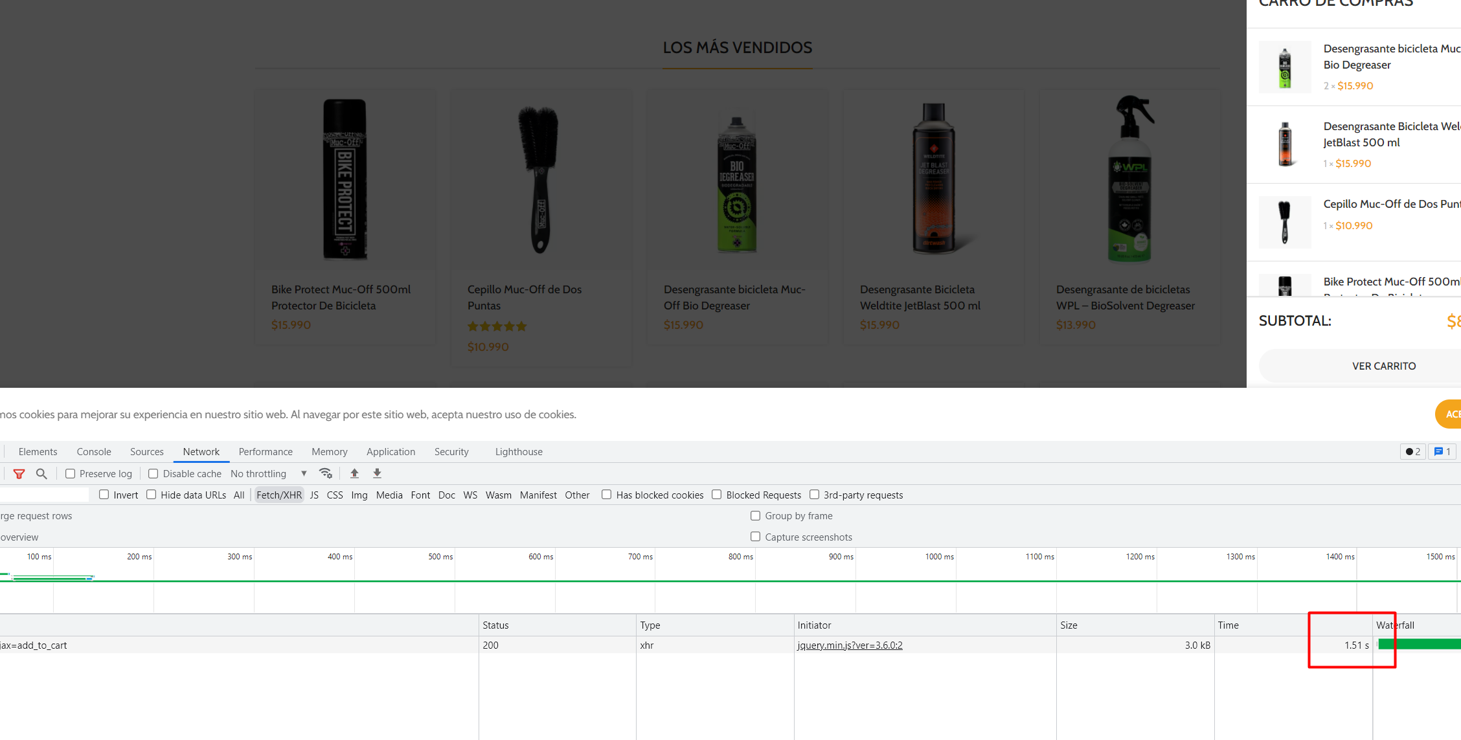Filter requests by Wasm

tap(499, 495)
